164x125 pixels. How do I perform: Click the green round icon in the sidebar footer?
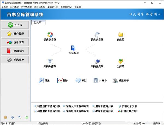point(27,117)
